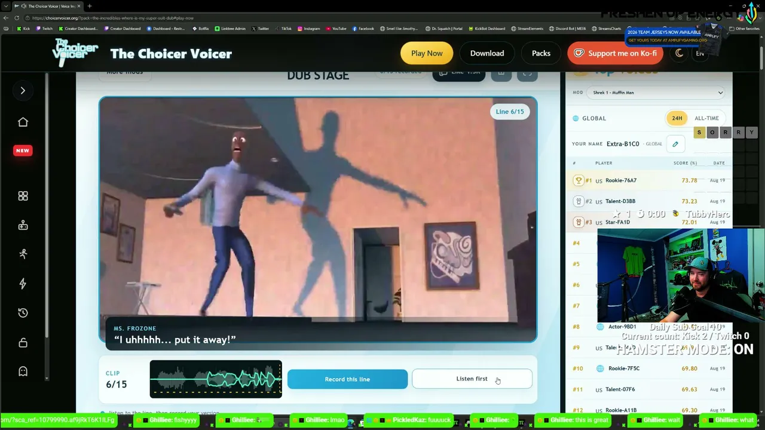Open the Facebook bookmark
The width and height of the screenshot is (765, 430).
(363, 29)
